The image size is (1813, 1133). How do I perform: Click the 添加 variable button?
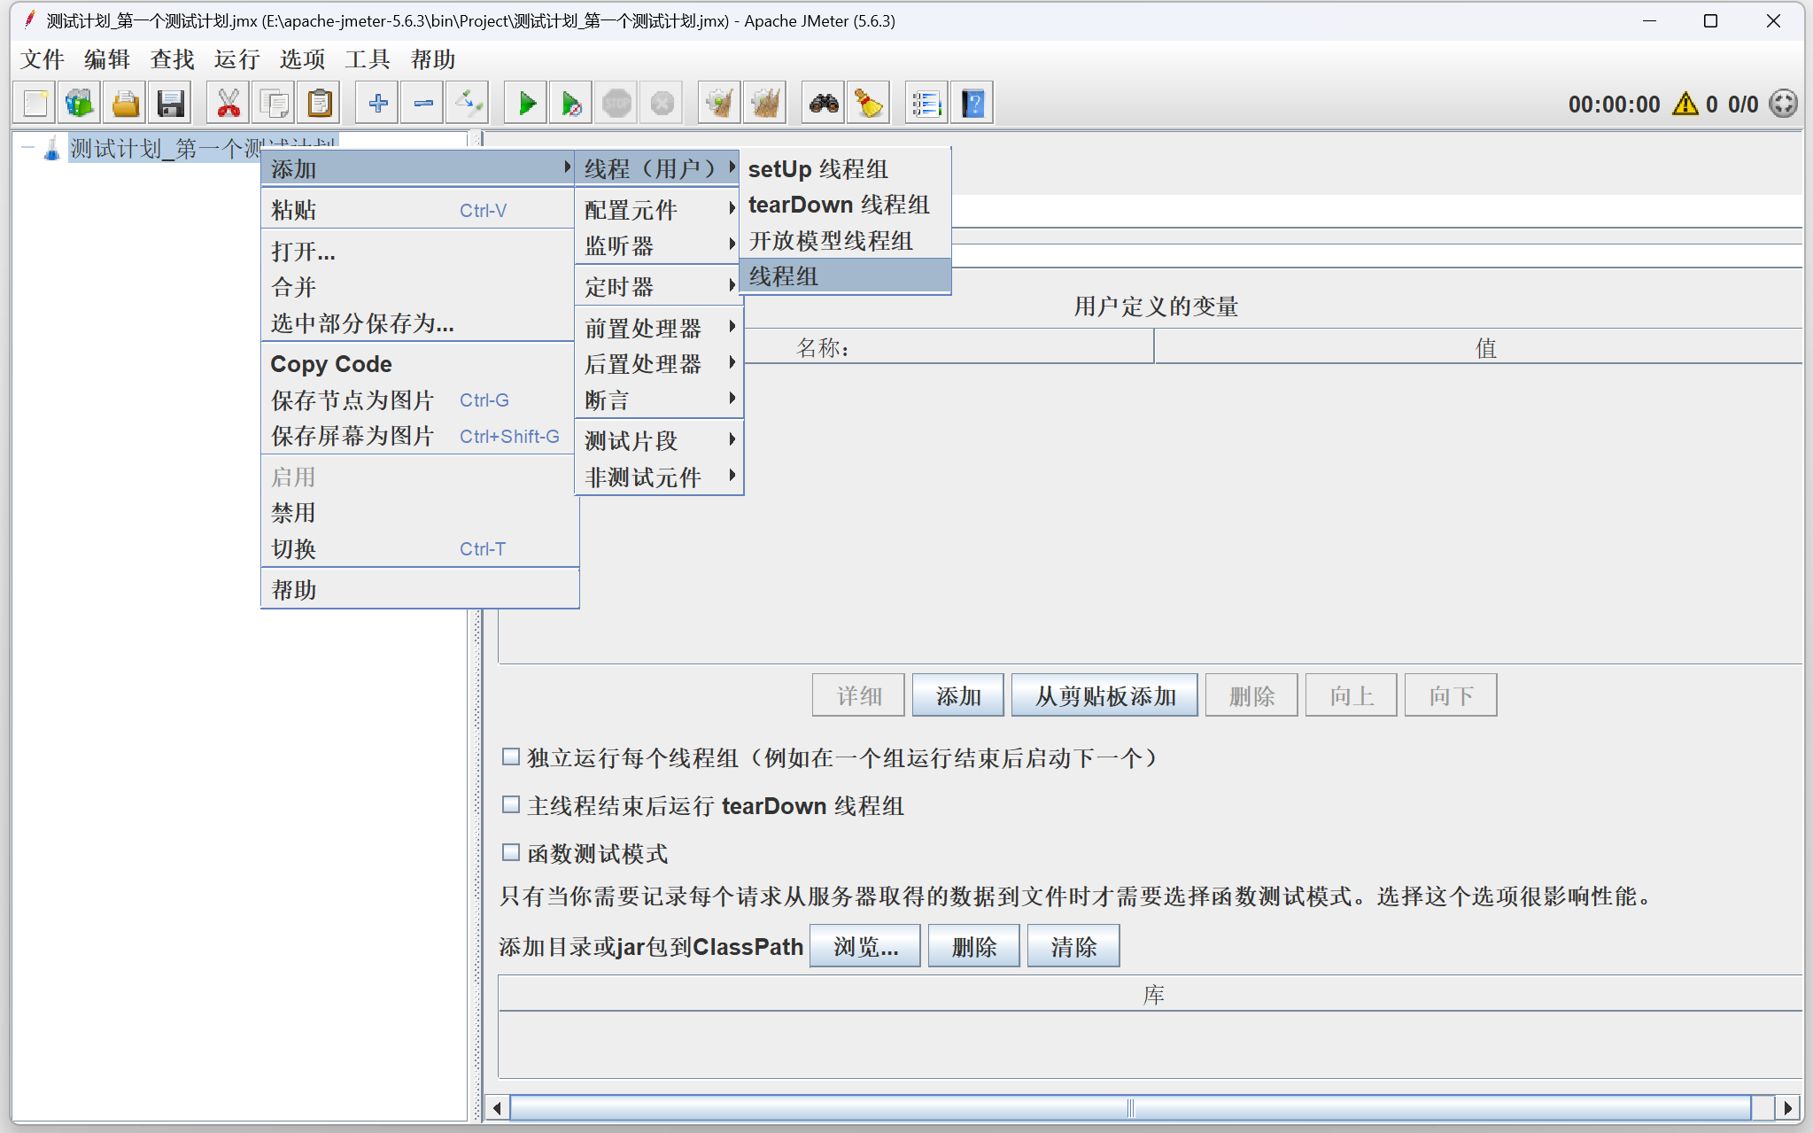(957, 695)
